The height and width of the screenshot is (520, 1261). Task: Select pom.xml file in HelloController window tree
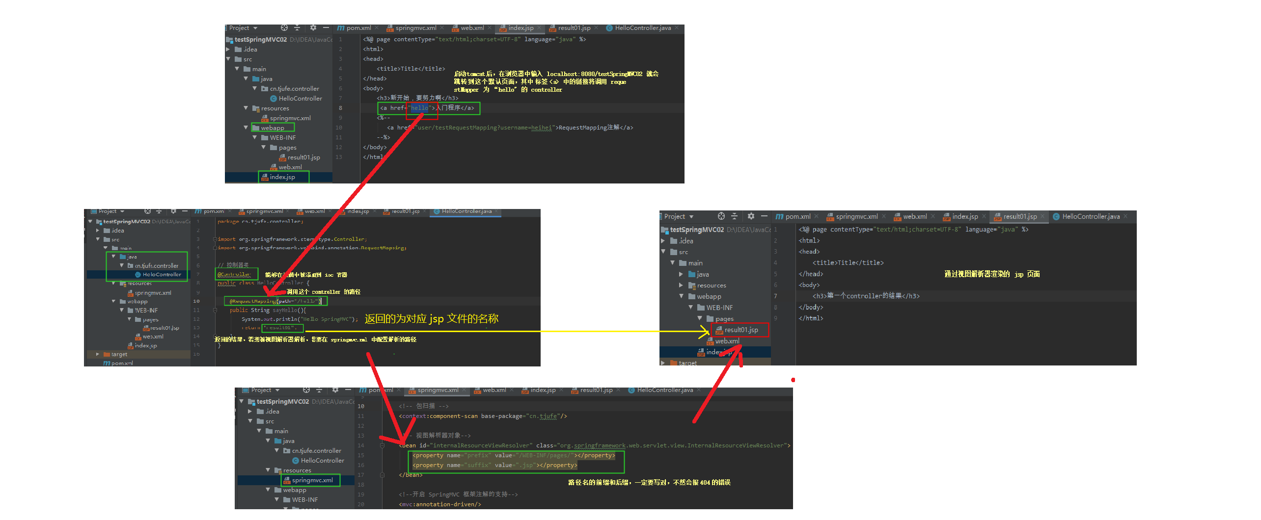tap(118, 364)
